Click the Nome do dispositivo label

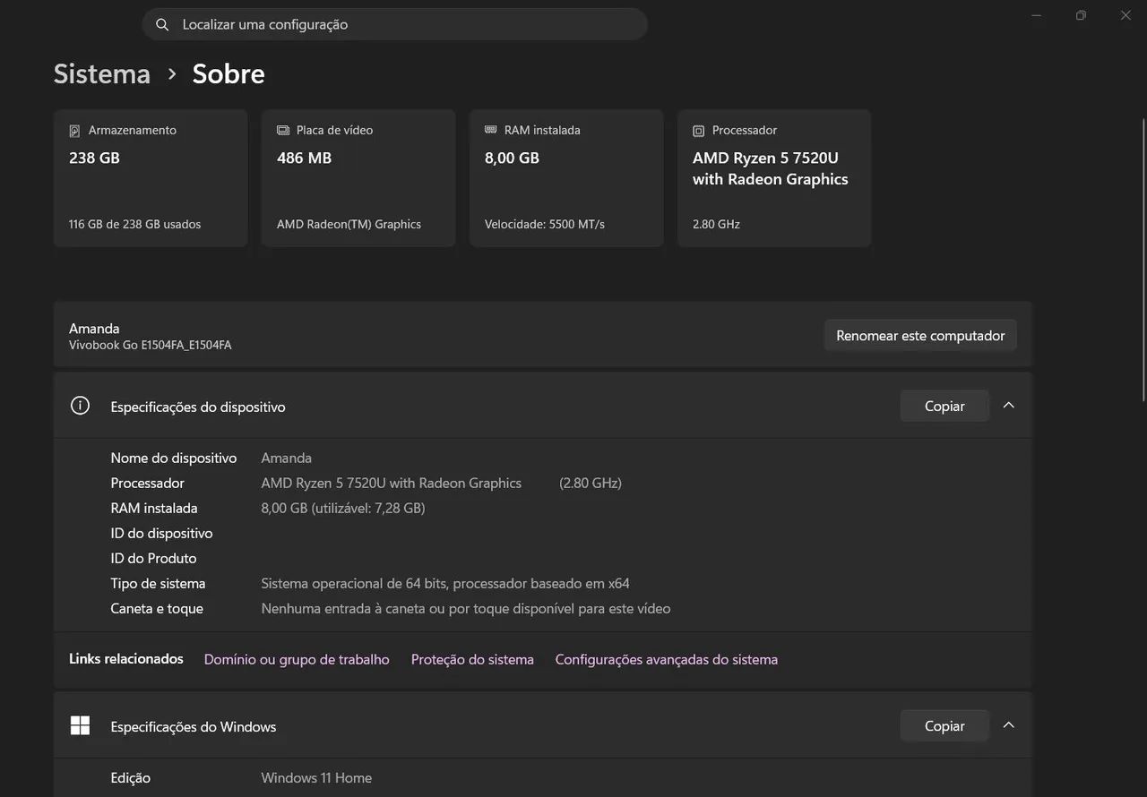(174, 458)
